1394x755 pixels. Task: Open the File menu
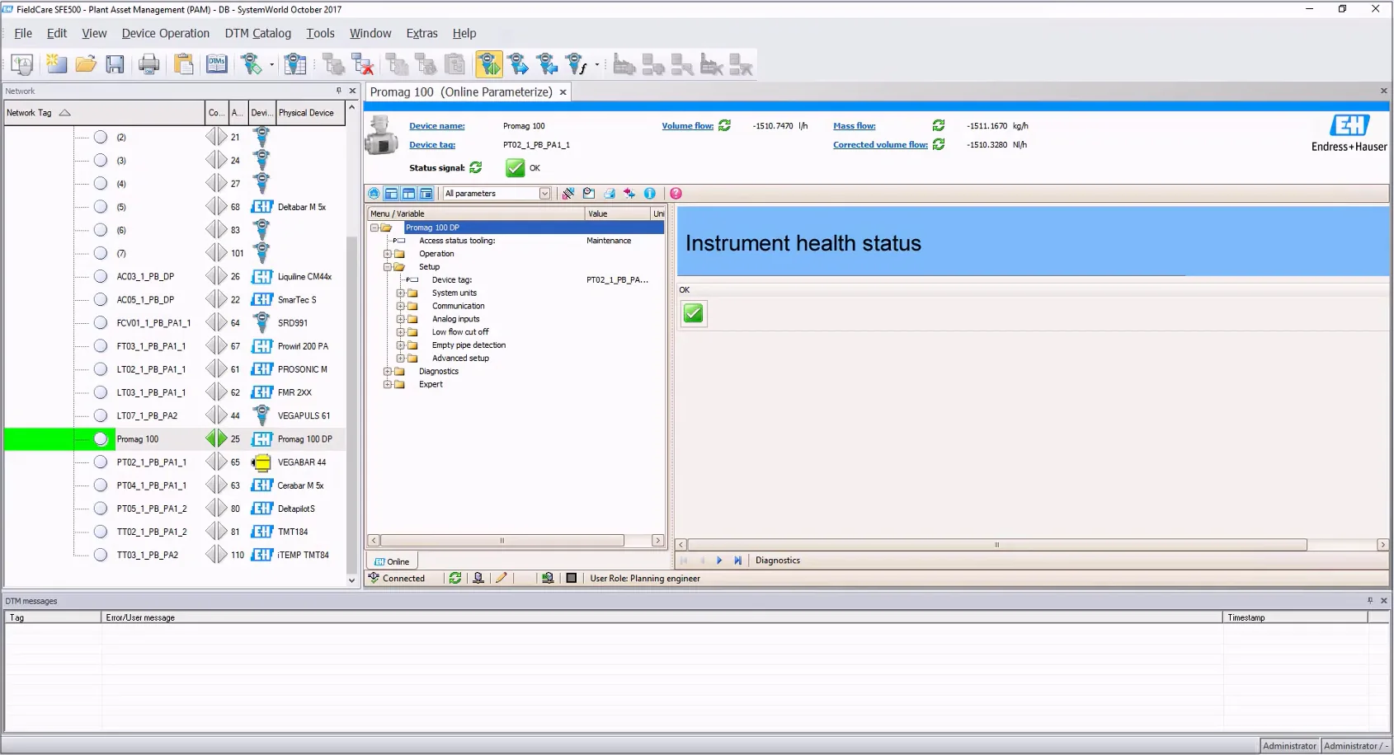(23, 33)
